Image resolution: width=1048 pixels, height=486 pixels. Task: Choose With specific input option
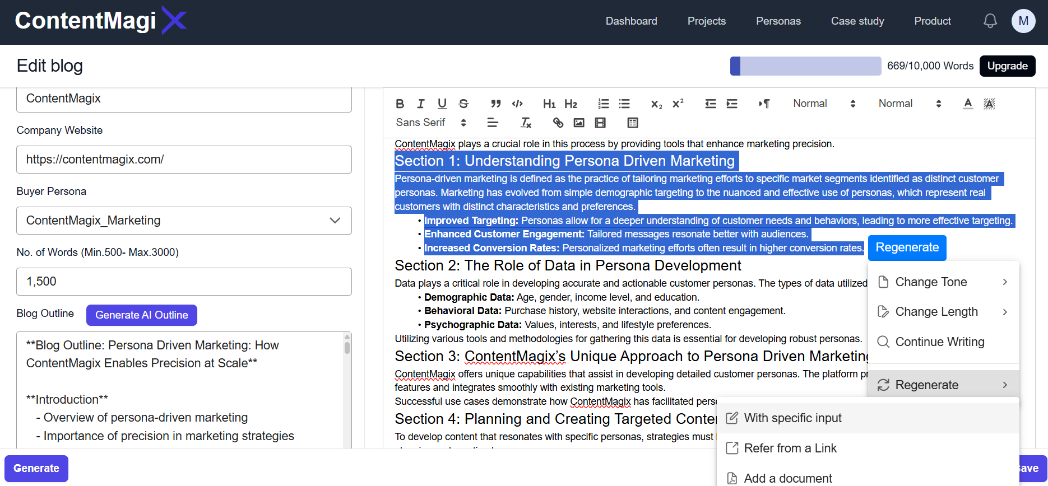(868, 418)
